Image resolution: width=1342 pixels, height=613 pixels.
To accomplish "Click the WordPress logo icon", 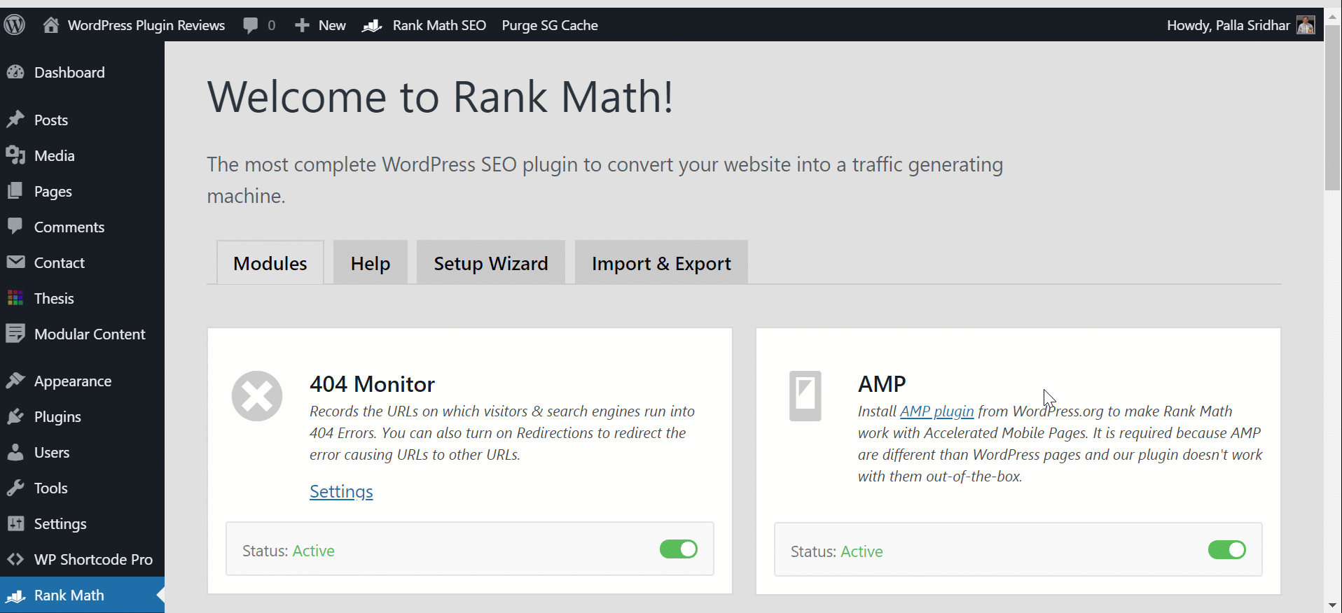I will pyautogui.click(x=15, y=25).
